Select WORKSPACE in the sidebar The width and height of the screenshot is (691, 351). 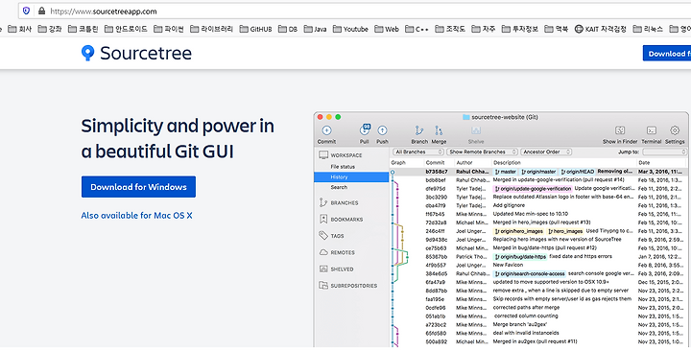pyautogui.click(x=345, y=155)
